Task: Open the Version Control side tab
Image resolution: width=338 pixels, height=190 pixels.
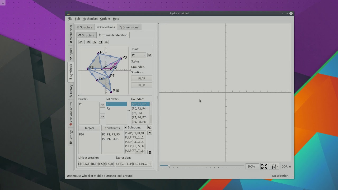Action: (71, 114)
